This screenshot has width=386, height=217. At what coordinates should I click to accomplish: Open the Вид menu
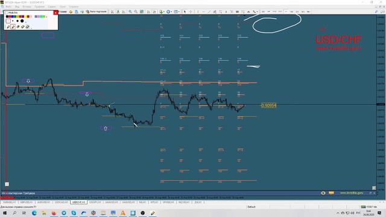pos(17,7)
